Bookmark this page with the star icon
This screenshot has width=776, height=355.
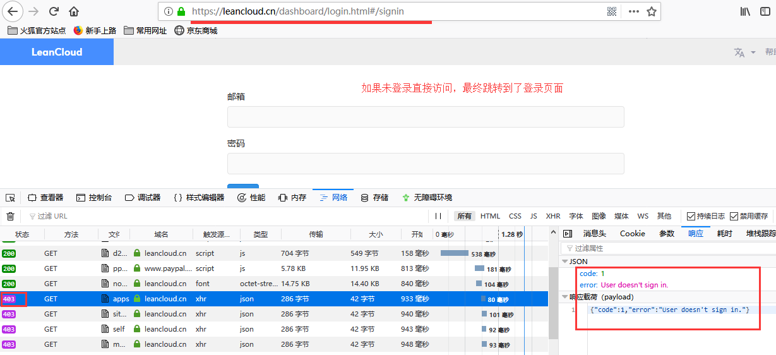pos(652,11)
